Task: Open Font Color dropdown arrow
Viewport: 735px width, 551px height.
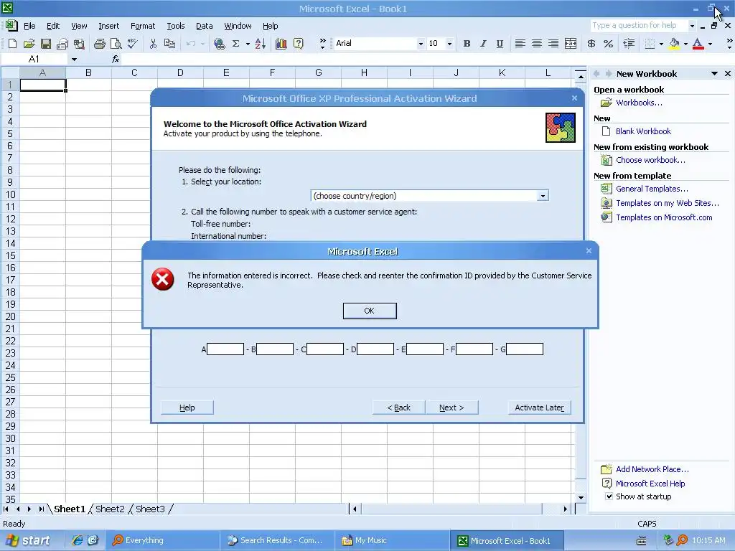Action: coord(710,44)
